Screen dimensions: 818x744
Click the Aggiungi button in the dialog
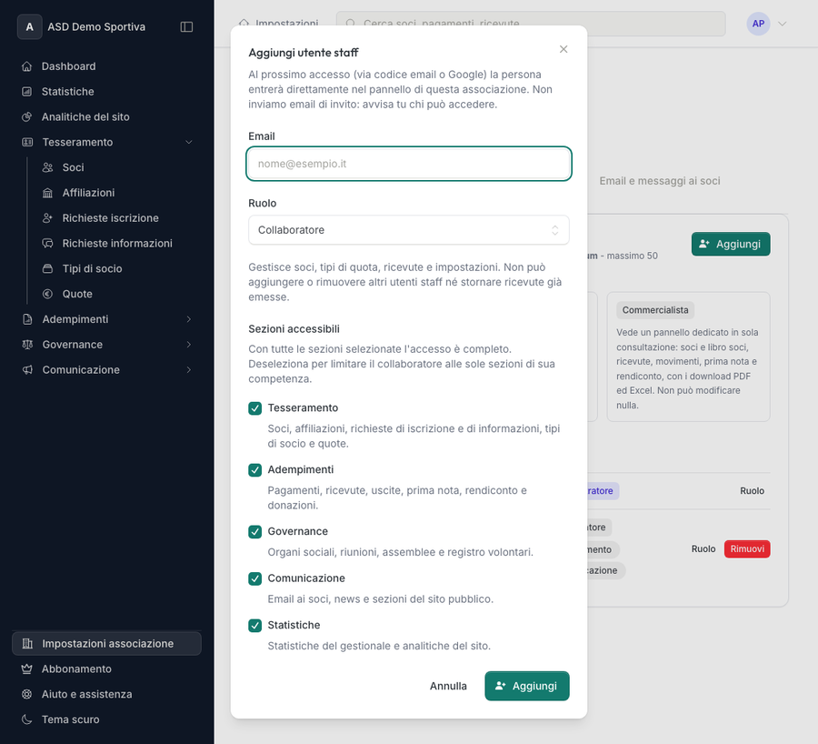527,686
